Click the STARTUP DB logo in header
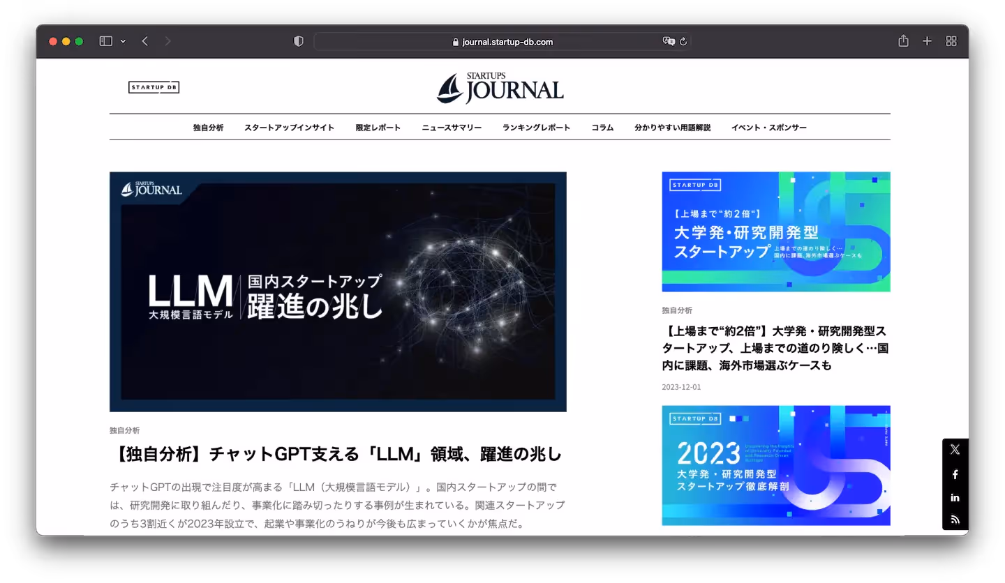 click(154, 87)
